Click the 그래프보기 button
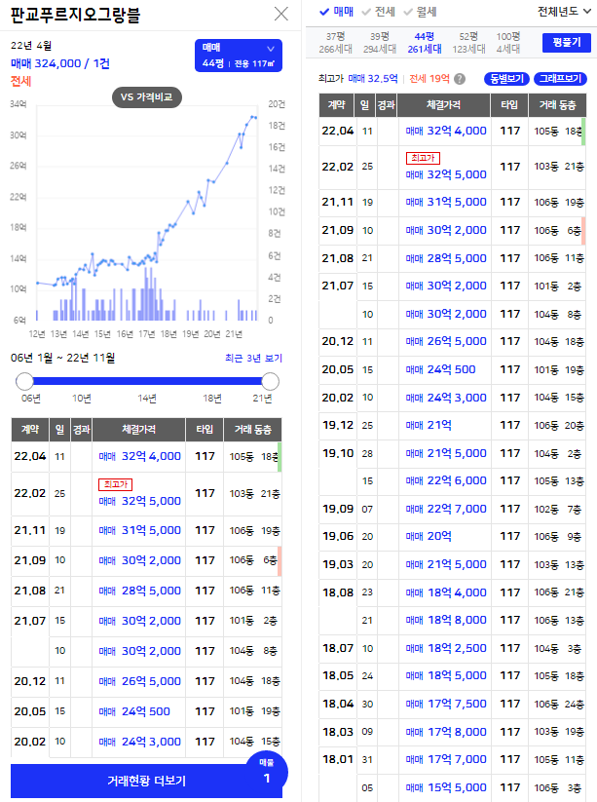This screenshot has height=802, width=597. point(560,79)
